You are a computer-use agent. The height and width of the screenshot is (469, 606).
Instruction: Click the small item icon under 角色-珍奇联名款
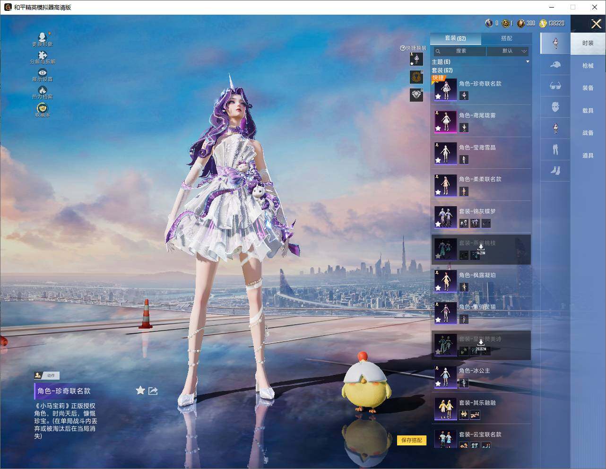coord(464,96)
